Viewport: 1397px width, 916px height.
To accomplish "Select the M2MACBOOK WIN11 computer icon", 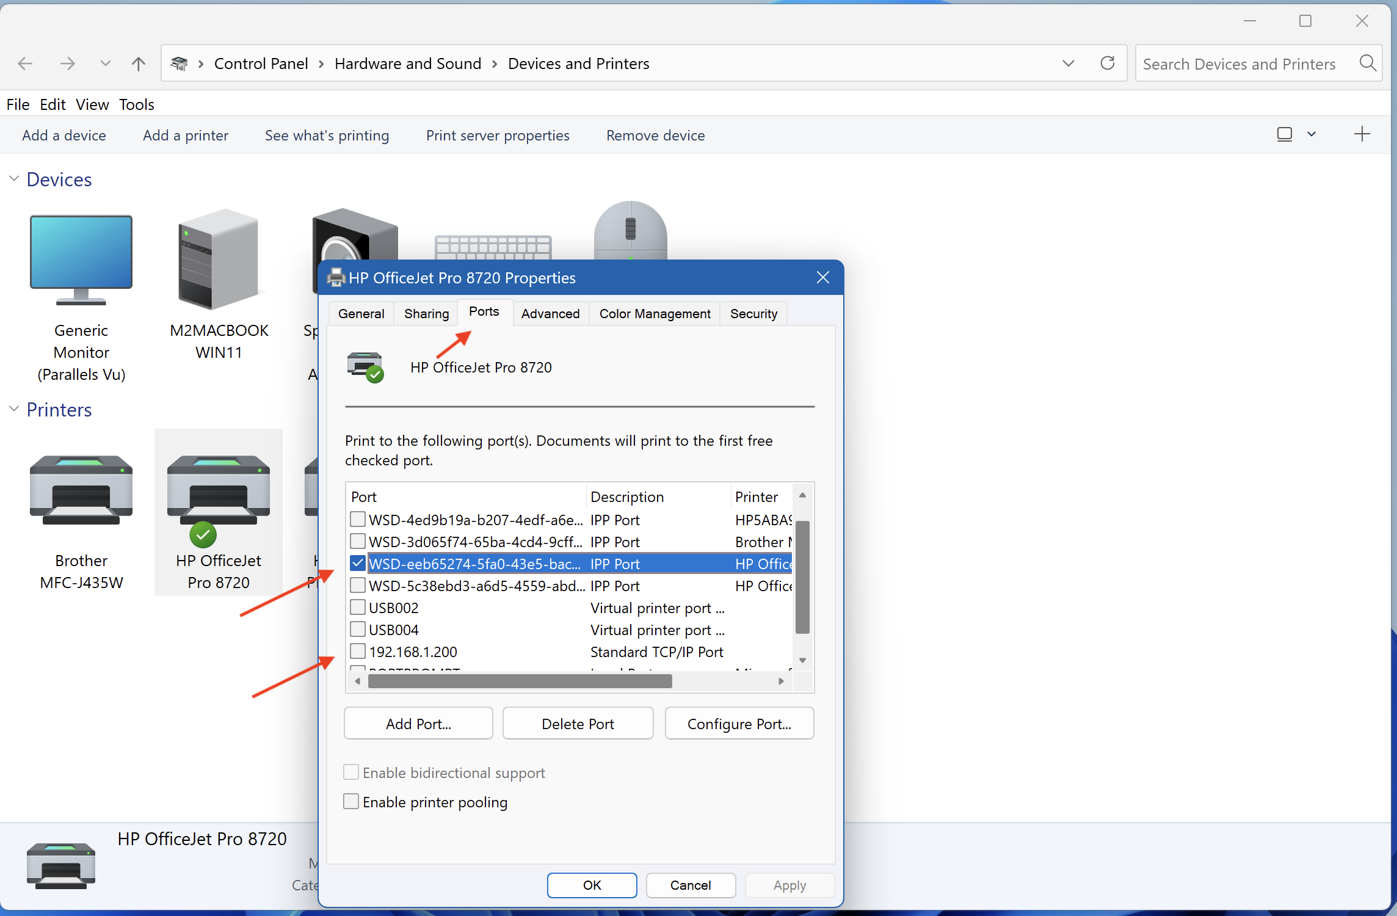I will [219, 260].
